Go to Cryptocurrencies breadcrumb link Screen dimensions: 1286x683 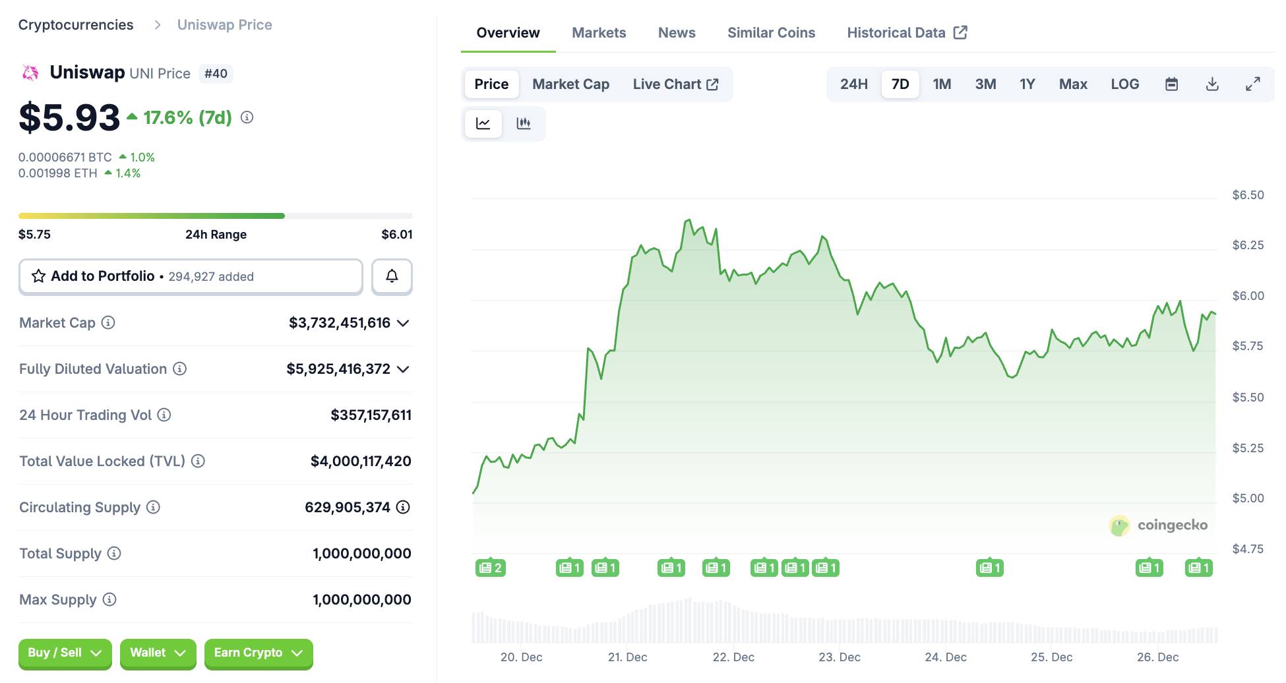pos(76,25)
